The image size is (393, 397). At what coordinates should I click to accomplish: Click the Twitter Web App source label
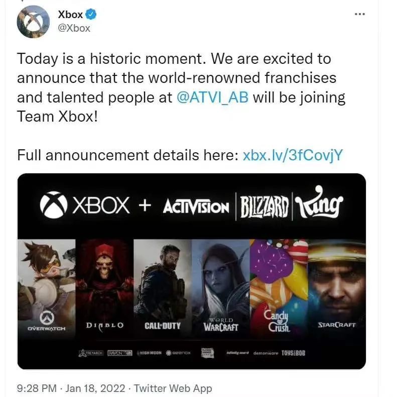[174, 388]
